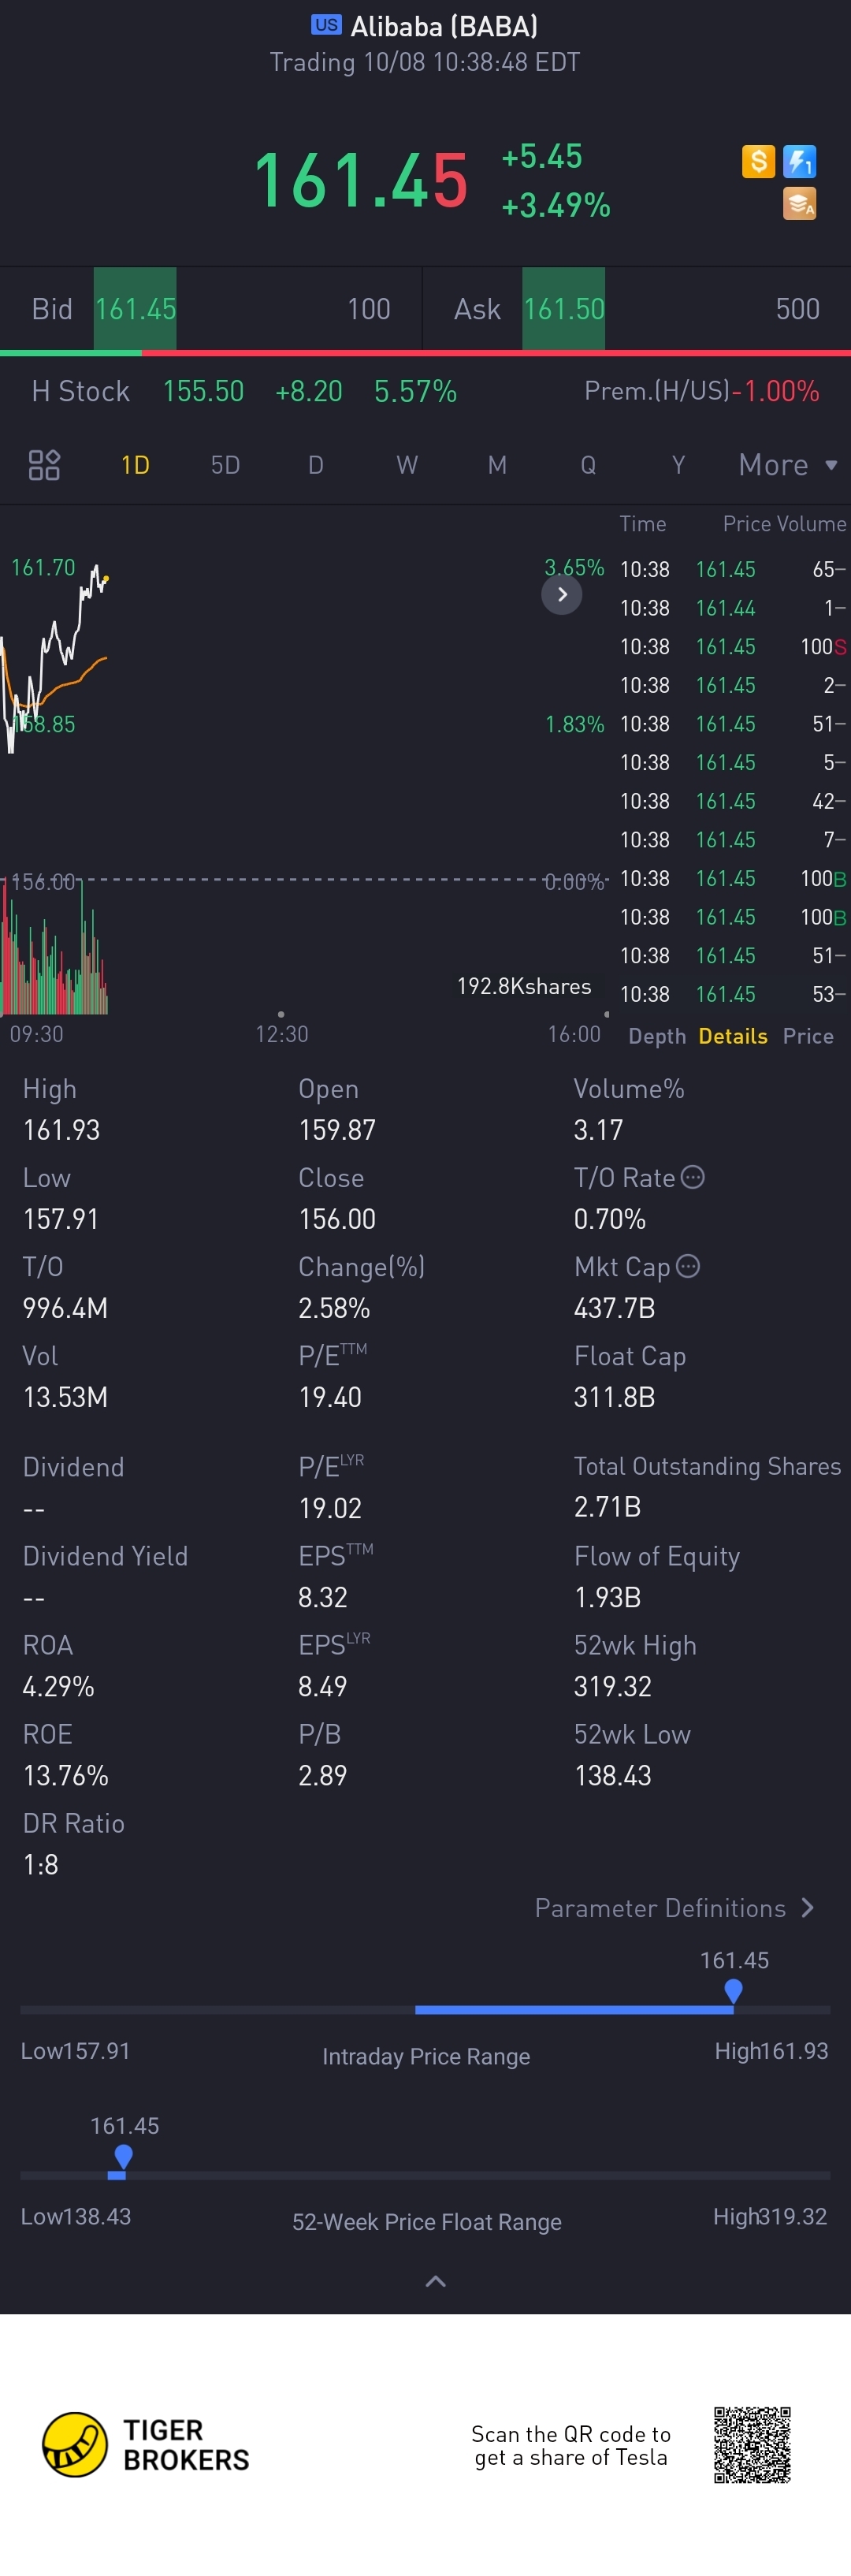Collapse the details panel with the up chevron
The height and width of the screenshot is (2576, 851).
436,2281
